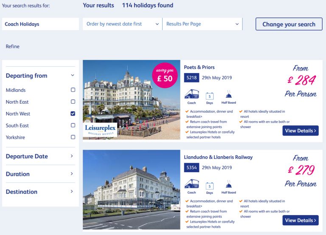Viewport: 326px width, 235px height.
Task: Click the Coach icon in Poets & Priors listing
Action: [x=192, y=94]
